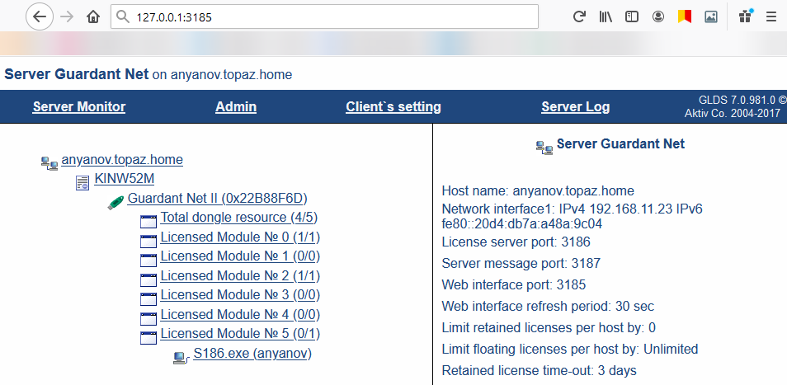
Task: Open the Server Log page
Action: pyautogui.click(x=576, y=106)
